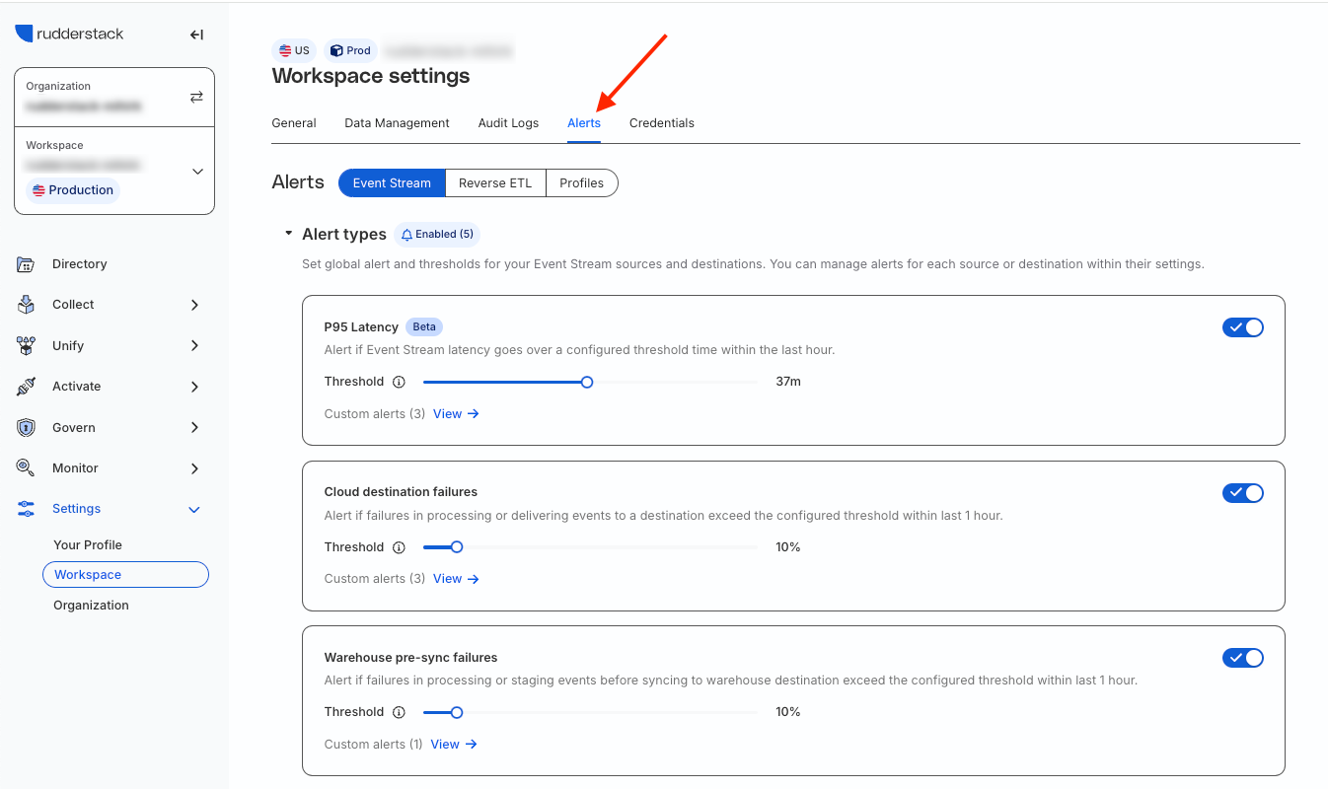The image size is (1328, 789).
Task: Disable the P95 Latency alert toggle
Action: click(x=1242, y=327)
